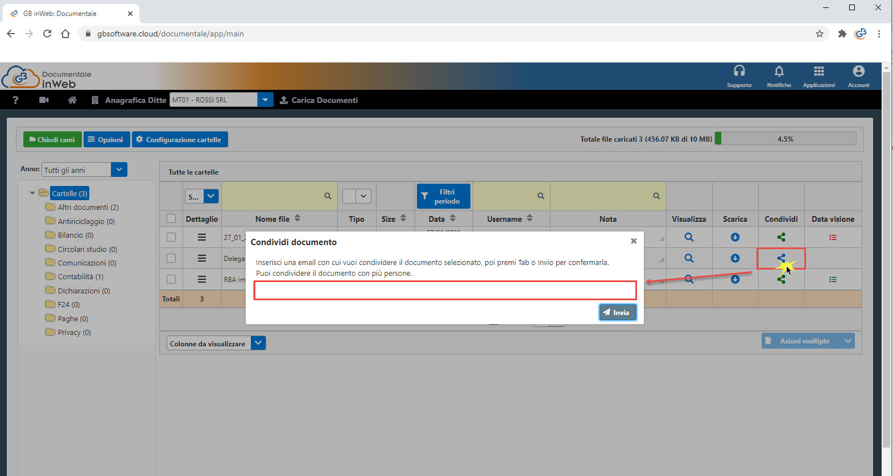The image size is (893, 476).
Task: Focus the email input field in dialog
Action: (445, 290)
